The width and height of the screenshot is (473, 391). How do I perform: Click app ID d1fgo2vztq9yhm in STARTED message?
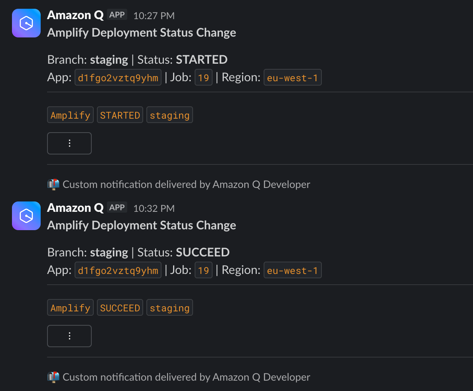[118, 78]
